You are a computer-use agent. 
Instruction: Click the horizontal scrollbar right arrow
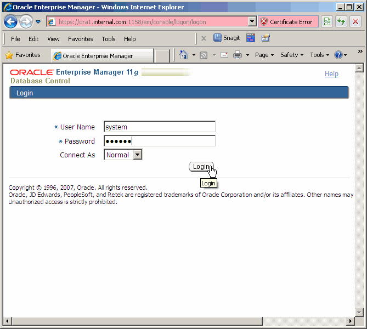tap(351, 321)
